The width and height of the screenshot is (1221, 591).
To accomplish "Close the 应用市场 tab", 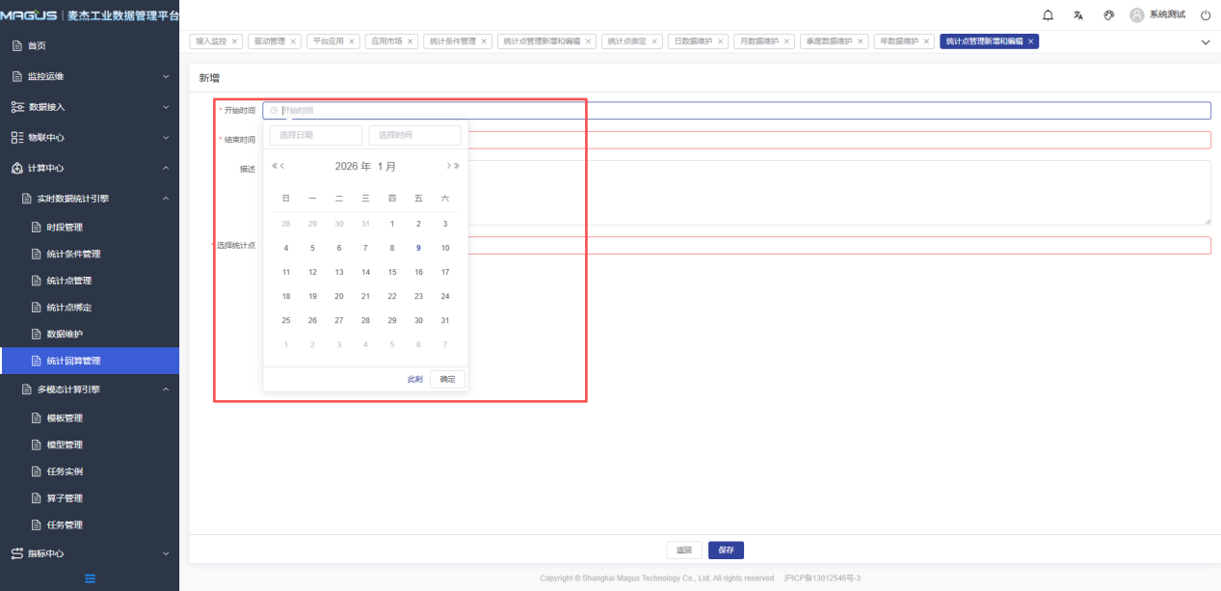I will 410,41.
